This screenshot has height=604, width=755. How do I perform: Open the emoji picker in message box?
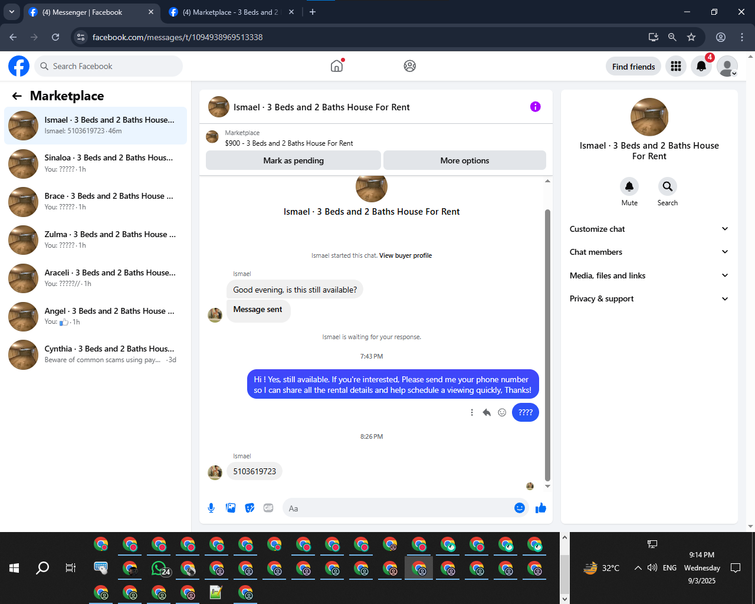click(x=520, y=508)
